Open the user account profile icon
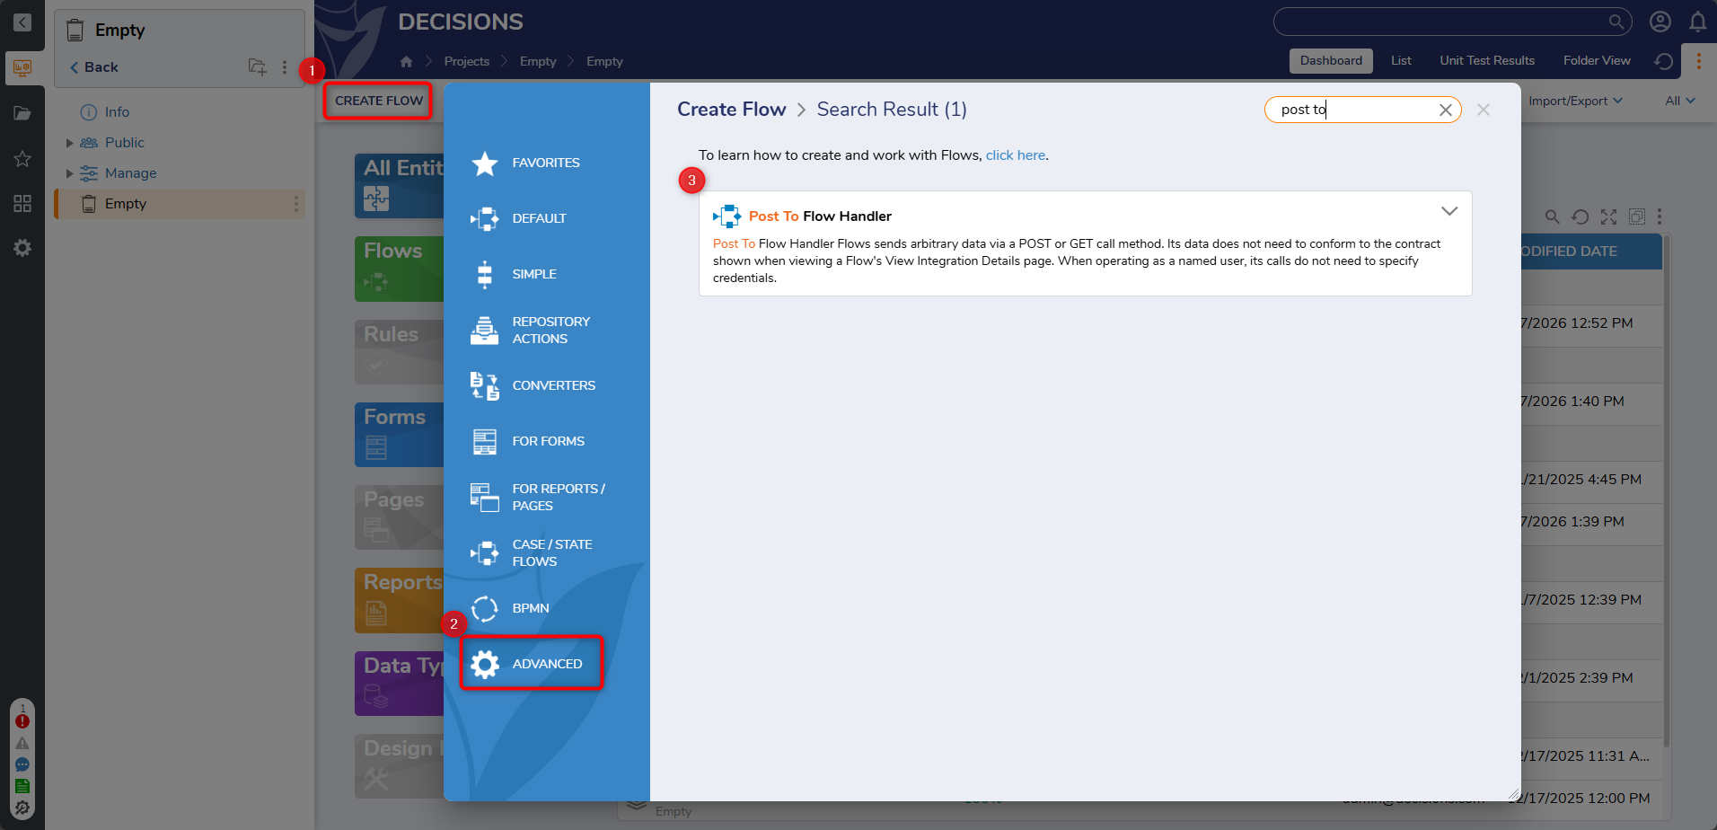1717x830 pixels. pyautogui.click(x=1660, y=22)
